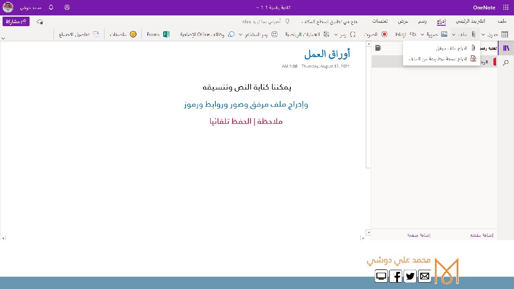The image size is (514, 289).
Task: Expand the Table dropdown in the ribbon
Action: point(483,34)
